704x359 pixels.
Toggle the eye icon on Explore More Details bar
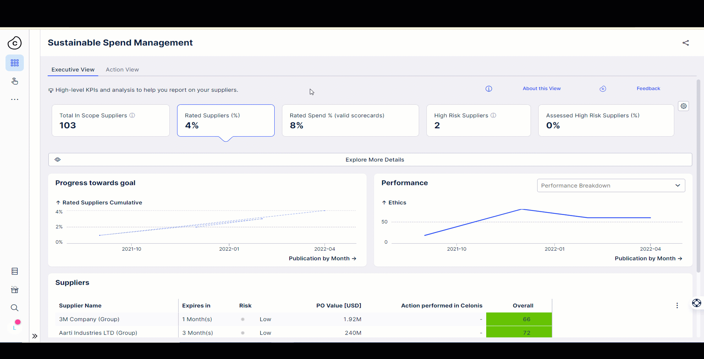[x=58, y=159]
